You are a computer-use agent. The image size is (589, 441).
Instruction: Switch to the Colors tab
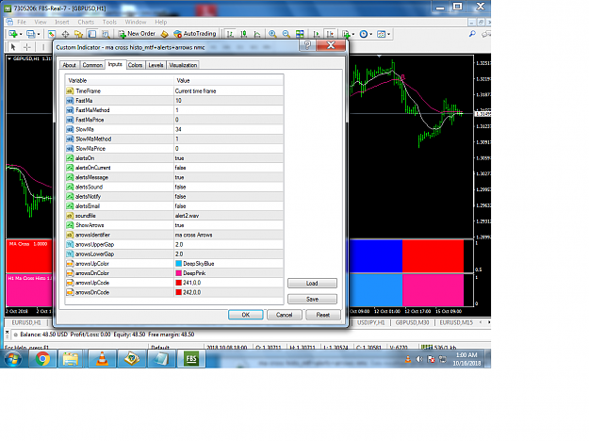click(135, 65)
